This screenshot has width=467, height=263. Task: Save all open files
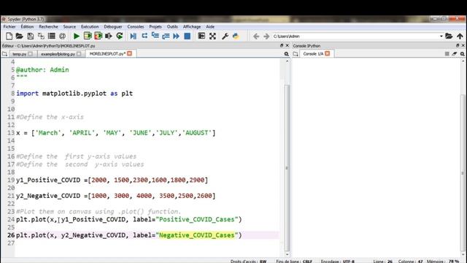coord(41,36)
